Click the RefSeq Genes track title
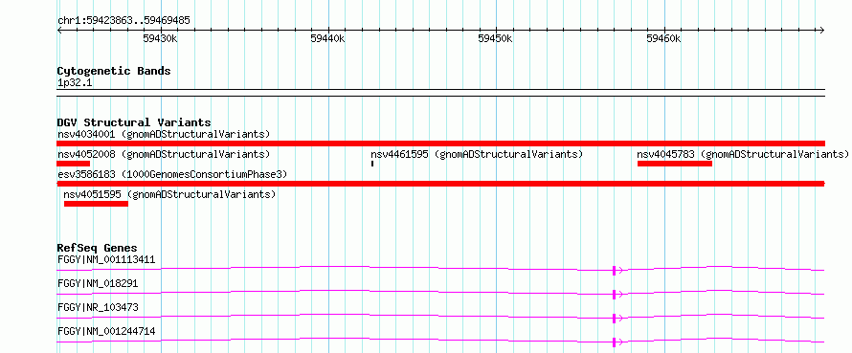The image size is (852, 353). point(98,248)
